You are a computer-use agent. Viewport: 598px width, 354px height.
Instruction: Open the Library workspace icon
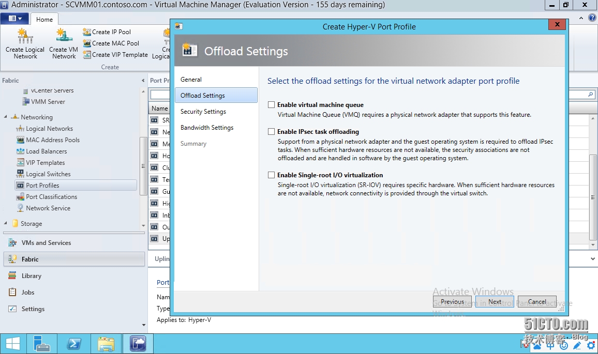12,275
